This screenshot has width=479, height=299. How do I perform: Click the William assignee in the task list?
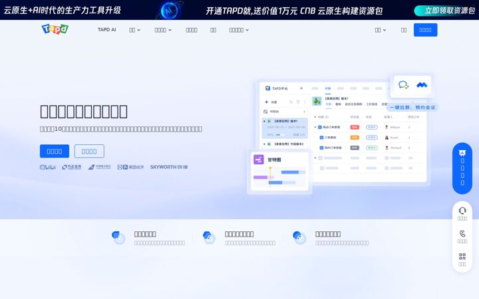coord(393,127)
